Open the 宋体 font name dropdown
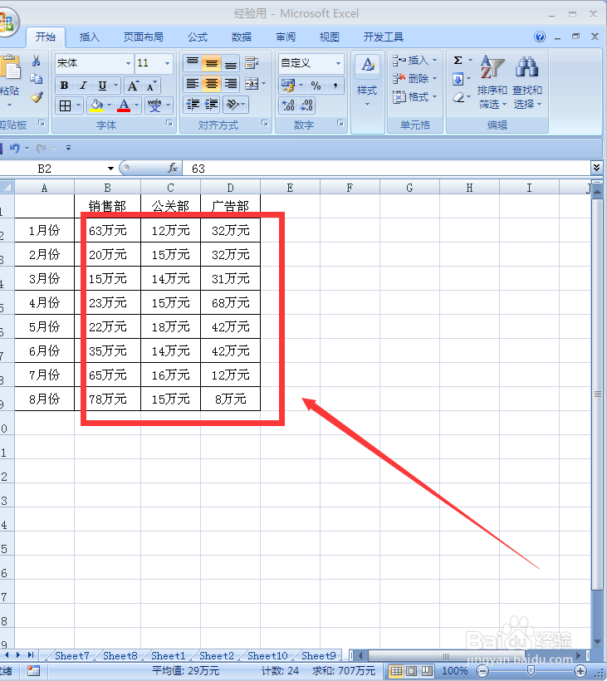 point(128,63)
